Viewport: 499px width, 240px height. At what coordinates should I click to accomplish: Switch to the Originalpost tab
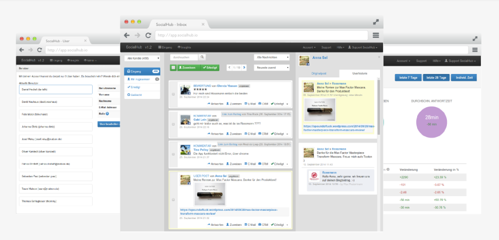319,73
